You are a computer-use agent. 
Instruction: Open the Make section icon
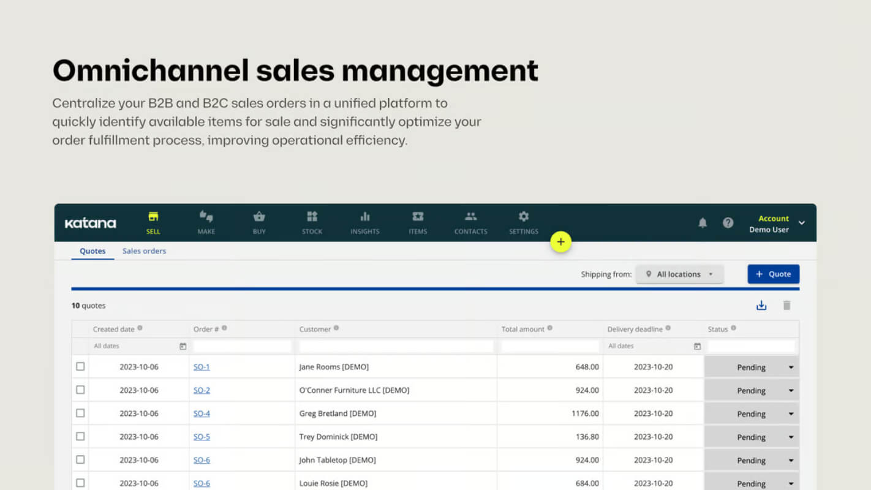[206, 216]
